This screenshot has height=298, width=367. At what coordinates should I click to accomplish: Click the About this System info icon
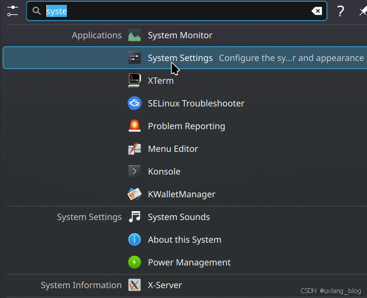click(135, 240)
